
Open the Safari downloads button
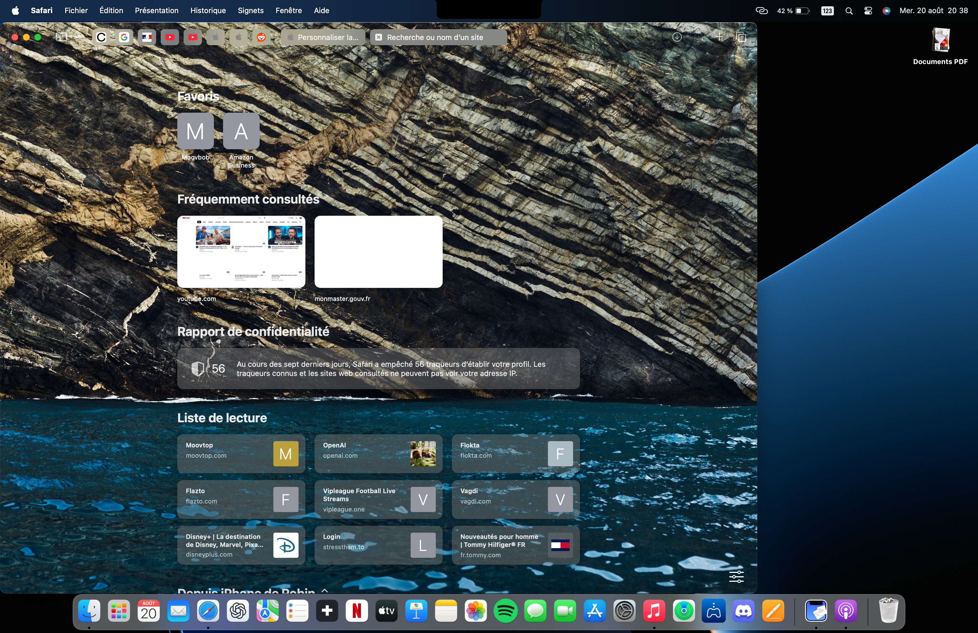point(677,37)
